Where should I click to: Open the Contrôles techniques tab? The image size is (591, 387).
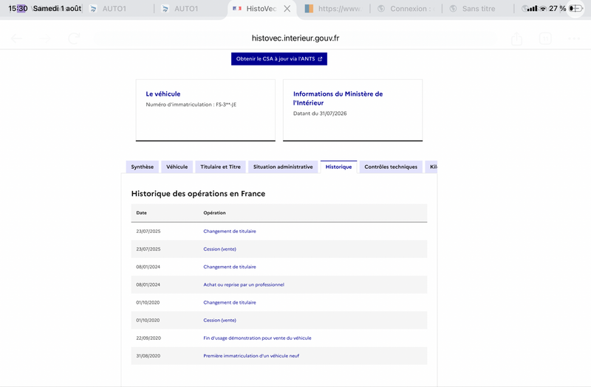click(x=391, y=167)
